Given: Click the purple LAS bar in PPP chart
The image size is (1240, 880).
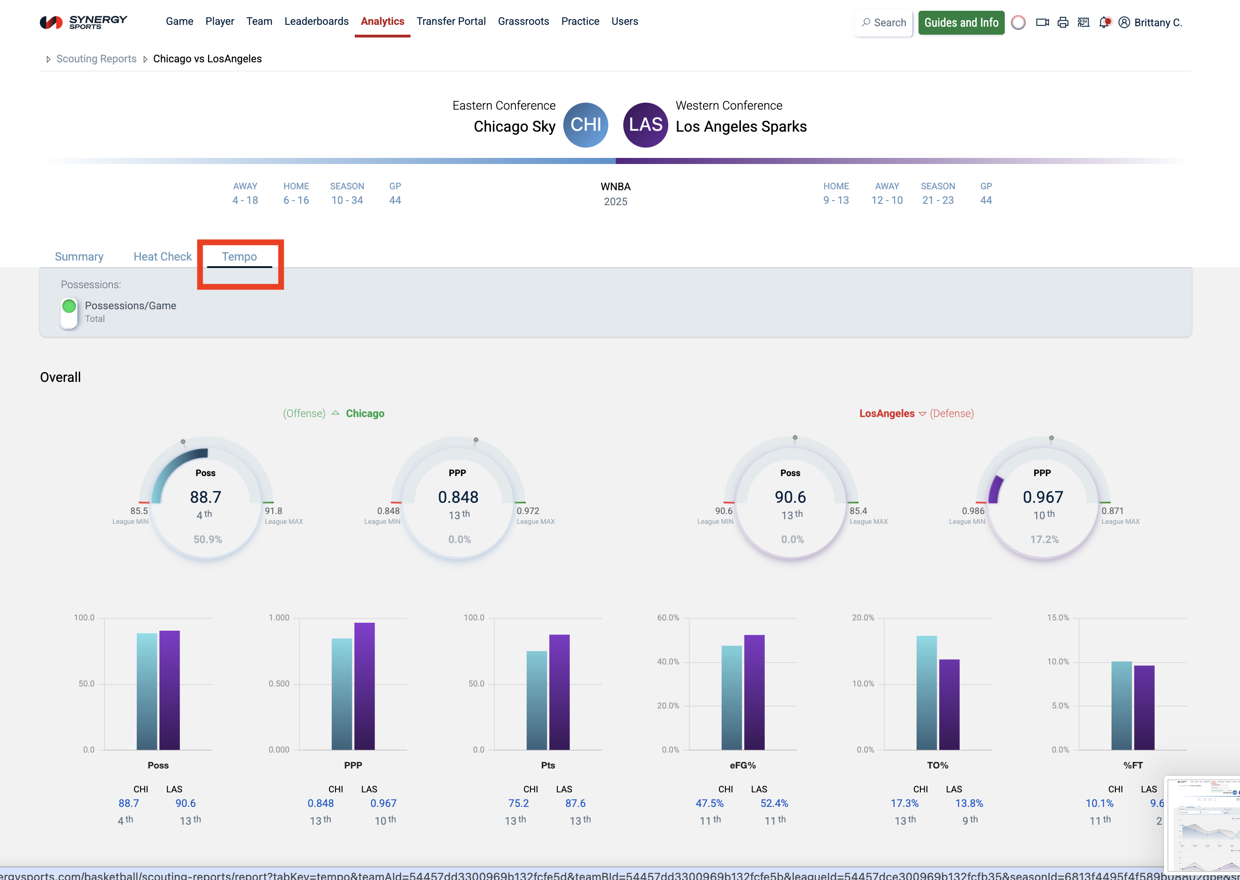Looking at the screenshot, I should click(365, 686).
